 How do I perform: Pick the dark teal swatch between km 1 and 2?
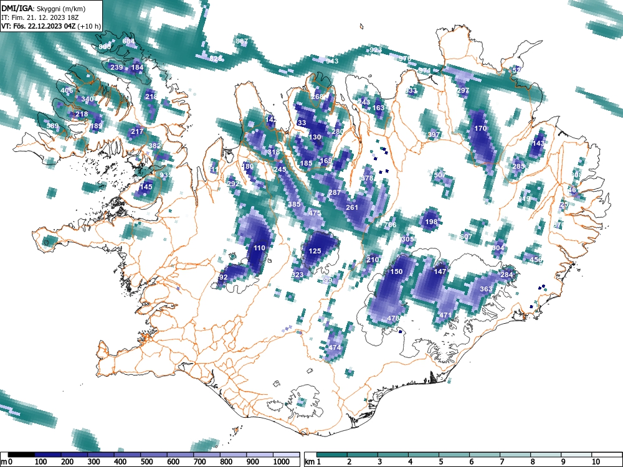point(332,455)
